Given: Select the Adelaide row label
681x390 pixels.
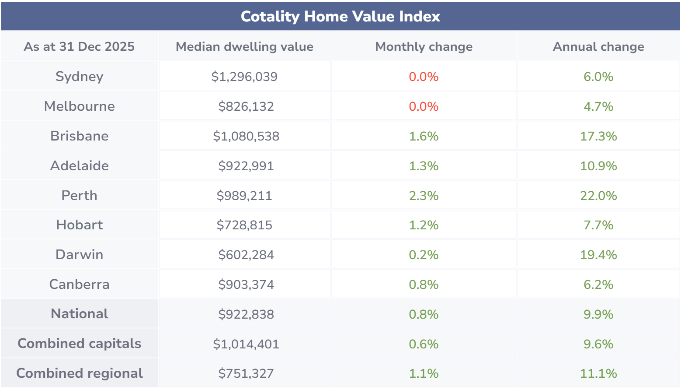Looking at the screenshot, I should point(79,166).
